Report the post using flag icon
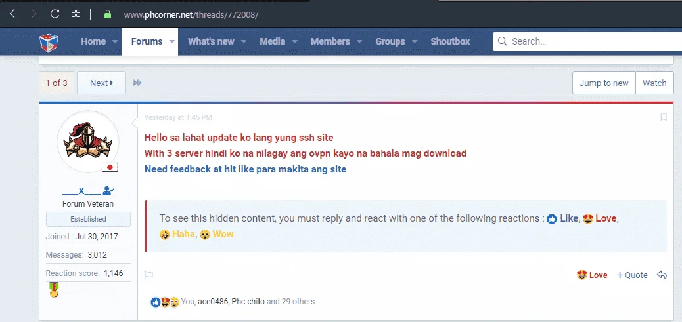 148,275
